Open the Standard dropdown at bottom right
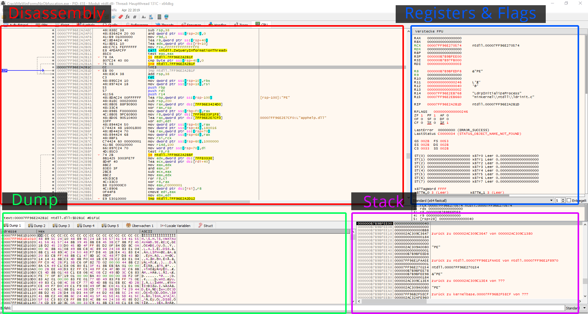 (x=576, y=308)
